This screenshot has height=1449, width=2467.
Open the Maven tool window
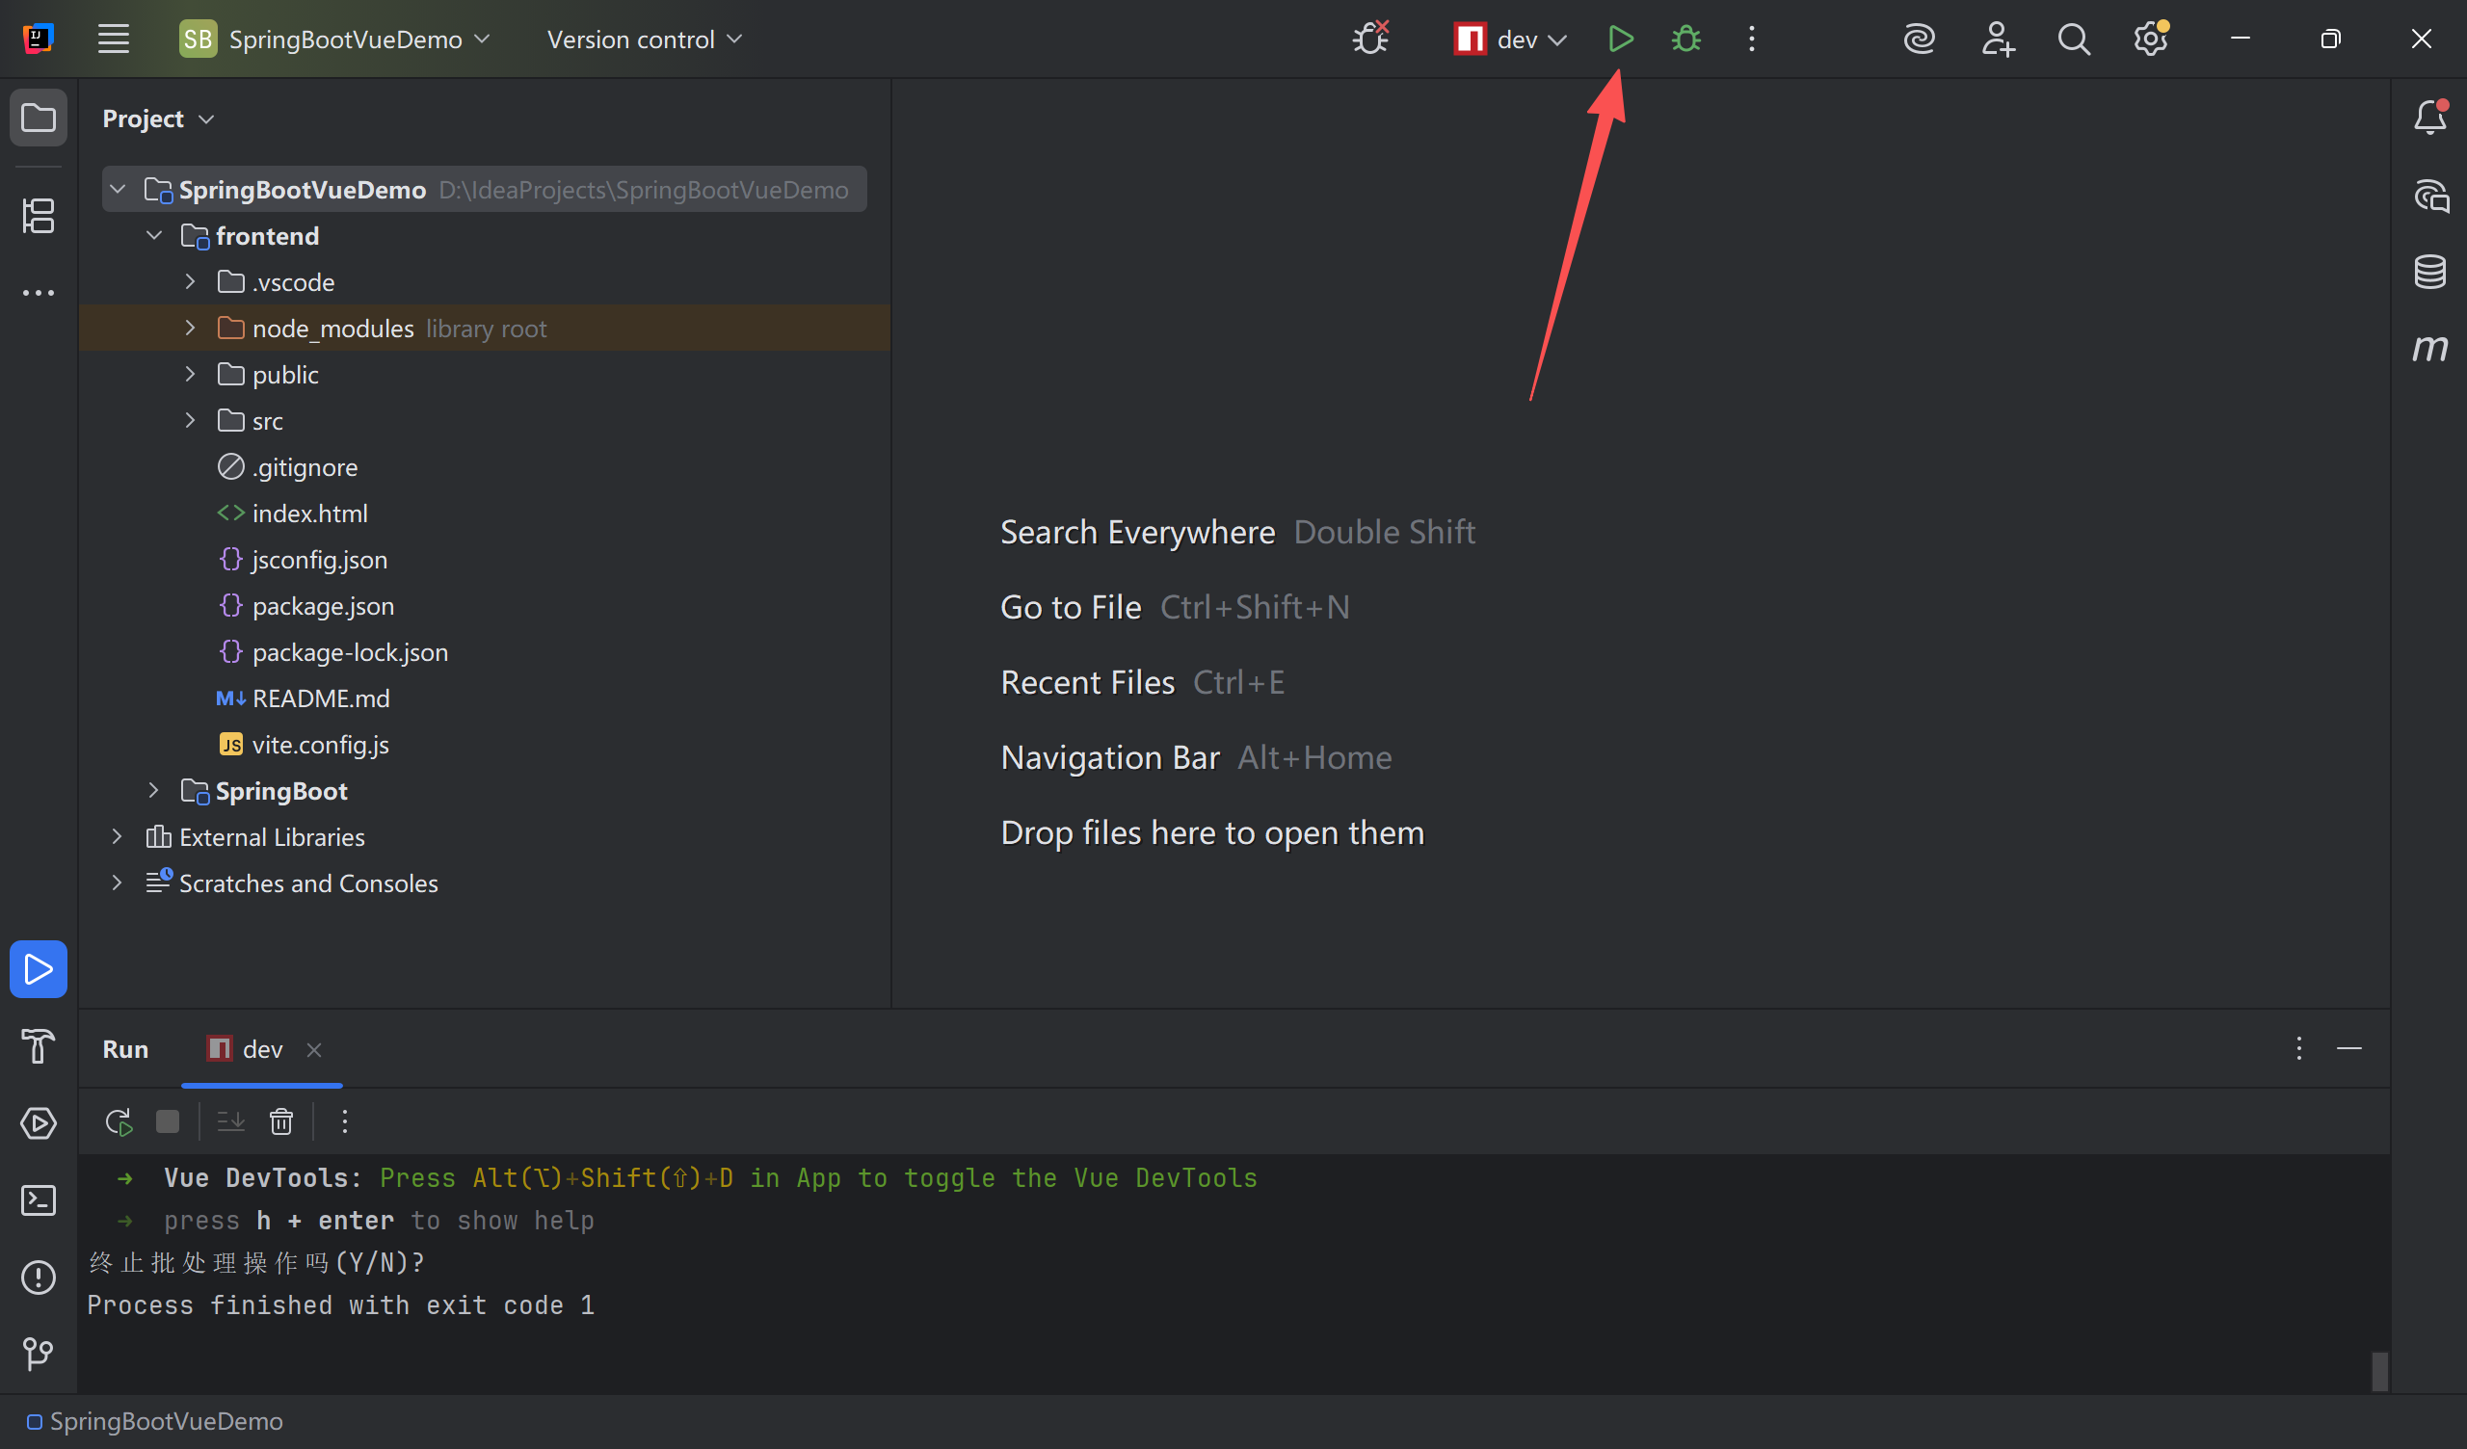point(2429,349)
